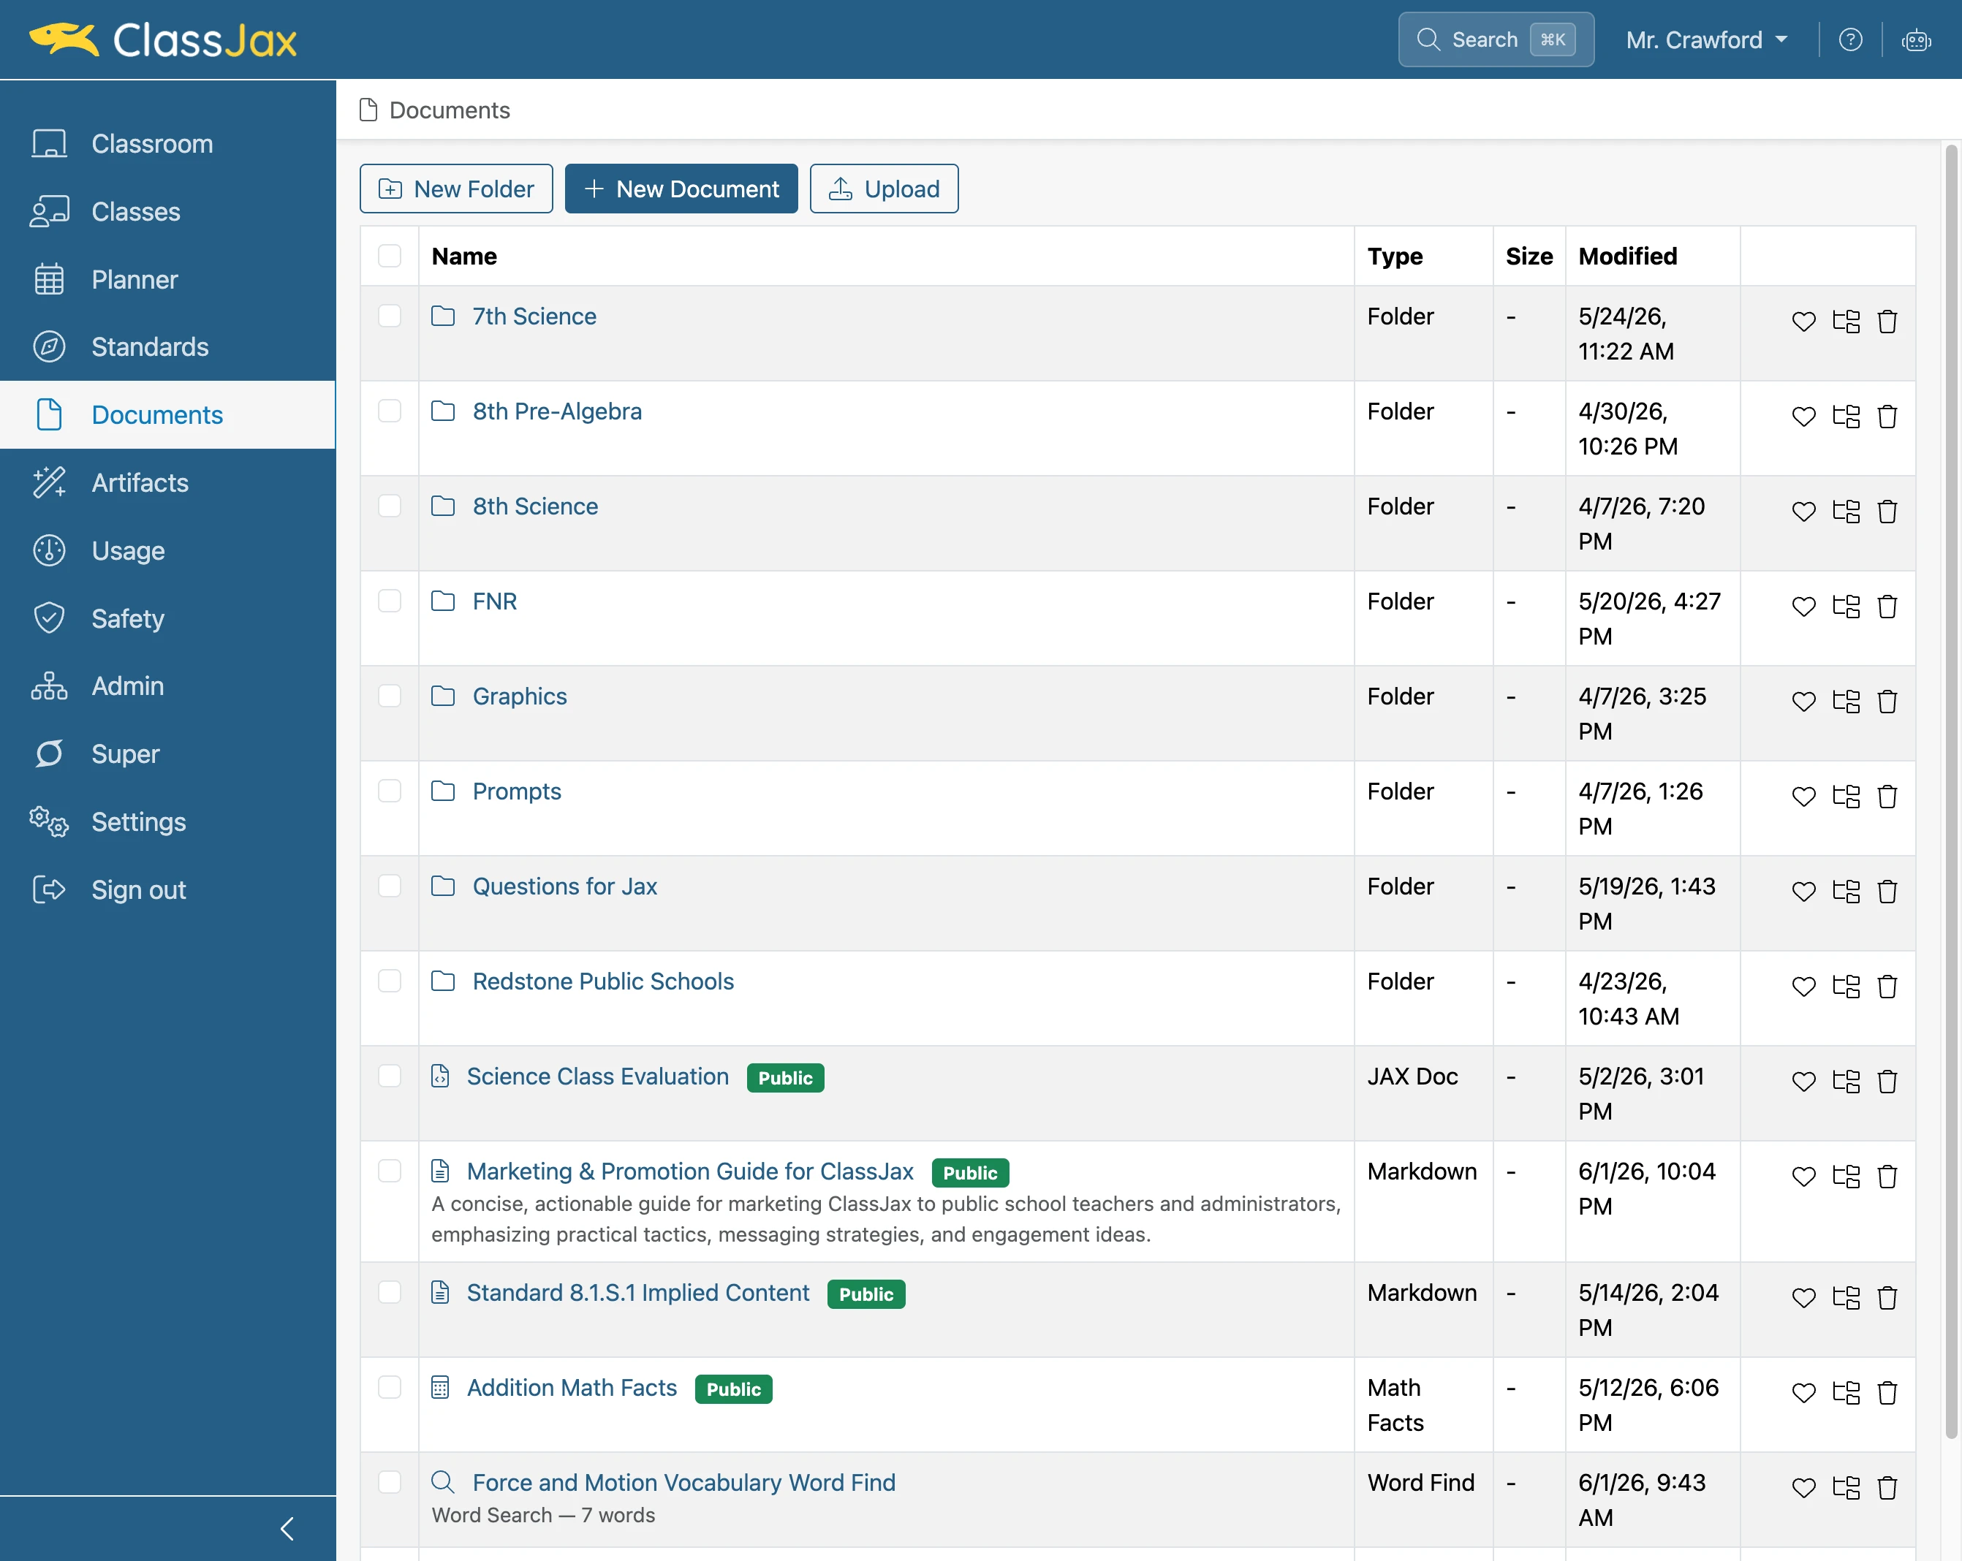Delete Addition Math Facts trash icon
The width and height of the screenshot is (1962, 1561).
click(1887, 1393)
